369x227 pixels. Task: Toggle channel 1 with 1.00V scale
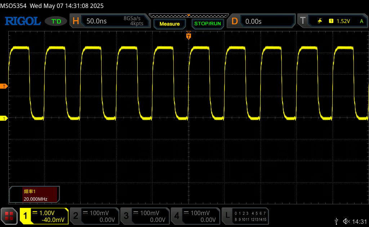pyautogui.click(x=44, y=216)
